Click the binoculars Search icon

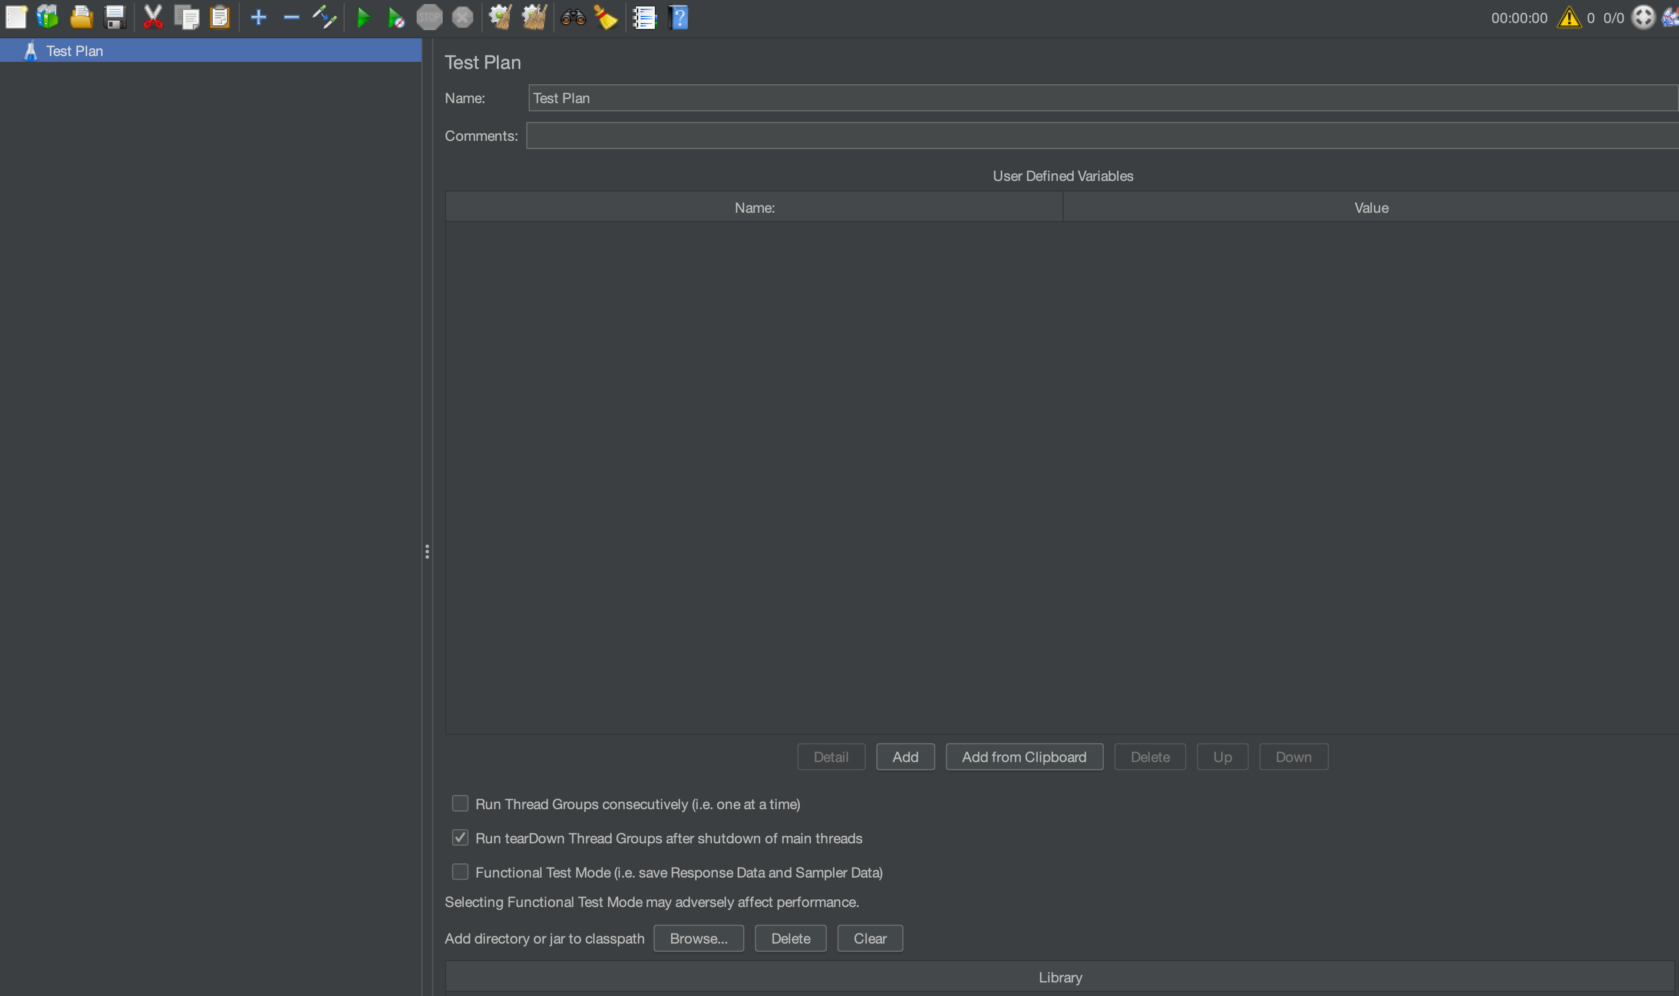click(573, 18)
